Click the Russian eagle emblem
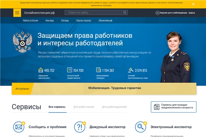Screen dimensions: 206x137 (23, 42)
